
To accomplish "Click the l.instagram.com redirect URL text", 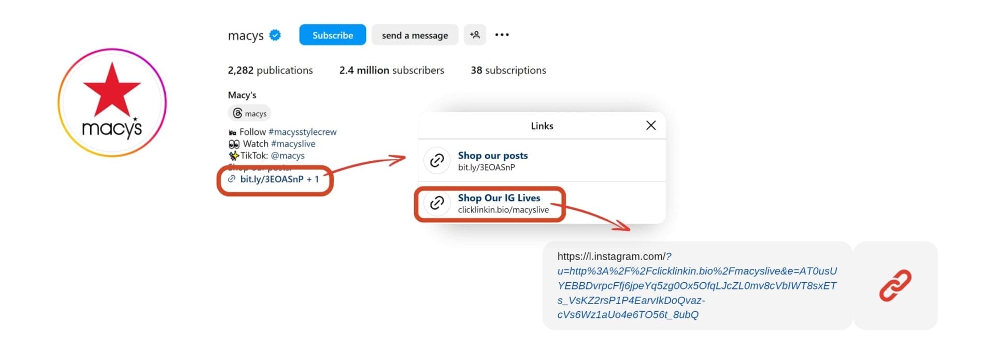I will coord(696,285).
